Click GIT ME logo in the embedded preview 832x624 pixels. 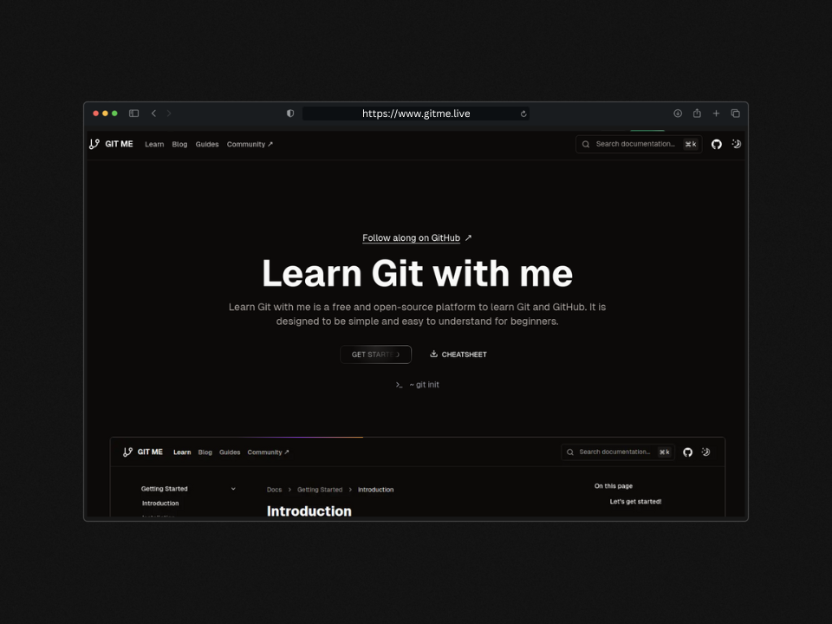coord(143,452)
